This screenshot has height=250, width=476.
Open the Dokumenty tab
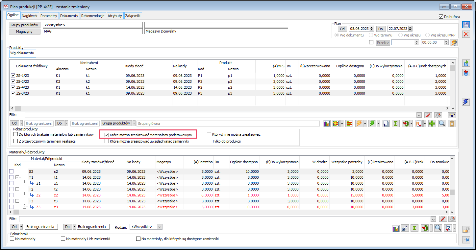pyautogui.click(x=69, y=16)
